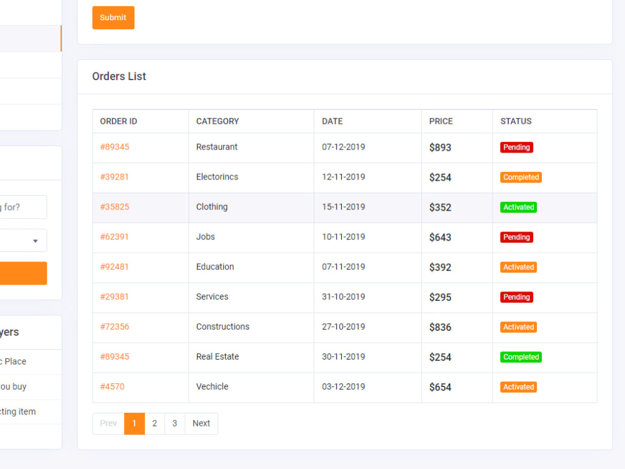Click the Activated badge for Education order

[x=519, y=267]
